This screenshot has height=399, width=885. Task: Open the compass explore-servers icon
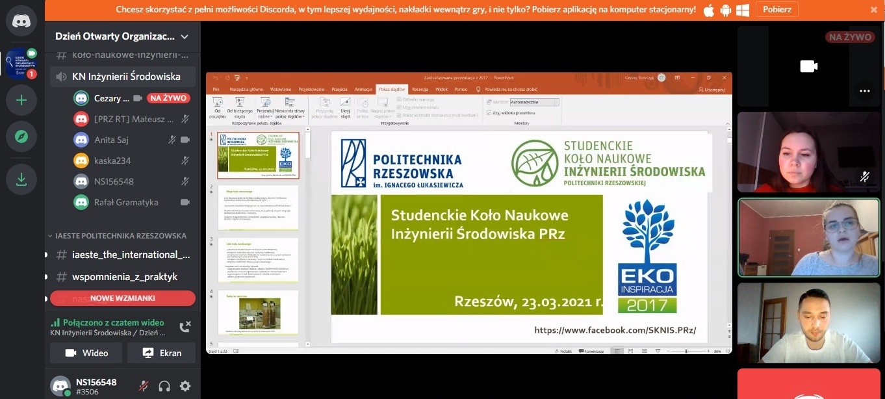point(21,136)
